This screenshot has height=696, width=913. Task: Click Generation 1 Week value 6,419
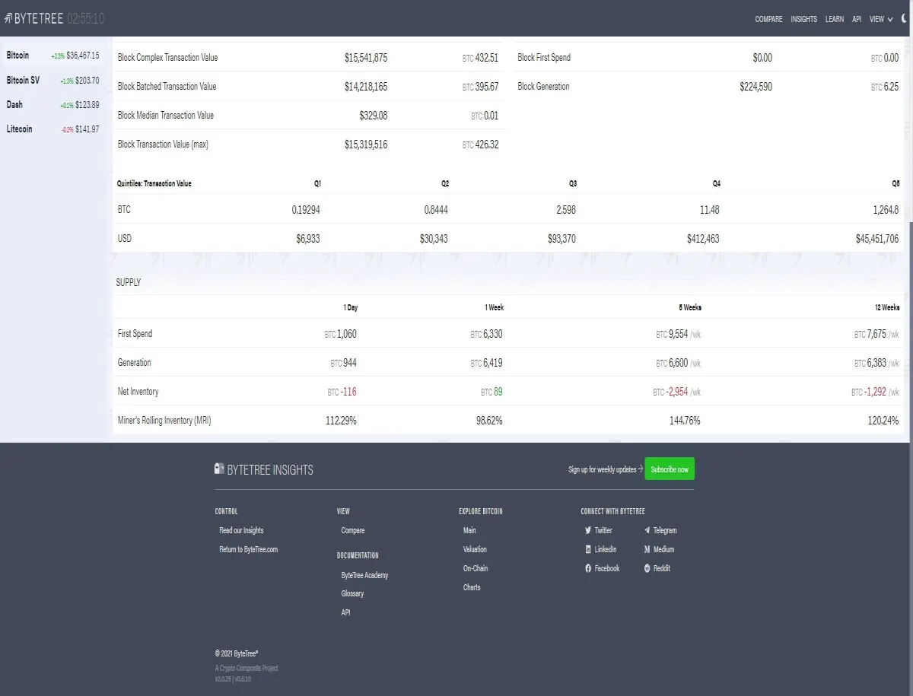pyautogui.click(x=492, y=363)
